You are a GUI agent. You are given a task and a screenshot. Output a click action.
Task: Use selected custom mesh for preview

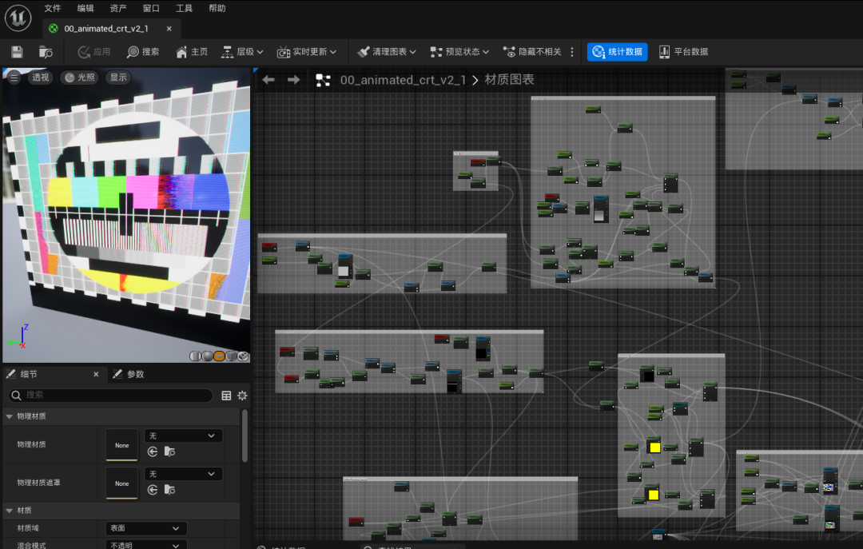click(243, 356)
